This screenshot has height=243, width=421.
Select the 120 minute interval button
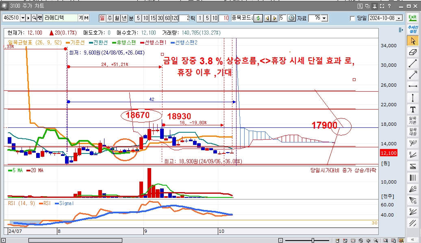pyautogui.click(x=175, y=18)
